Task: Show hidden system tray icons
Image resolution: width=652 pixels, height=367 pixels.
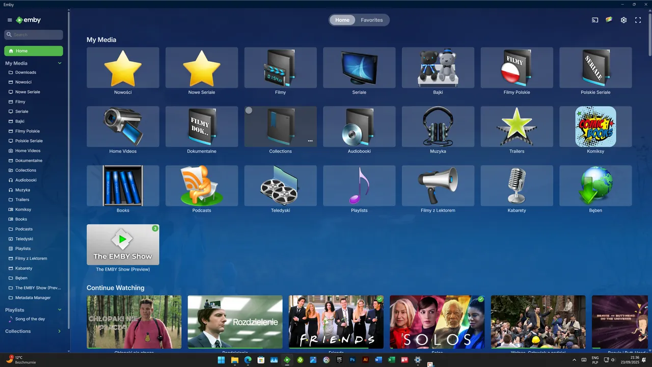Action: 575,360
